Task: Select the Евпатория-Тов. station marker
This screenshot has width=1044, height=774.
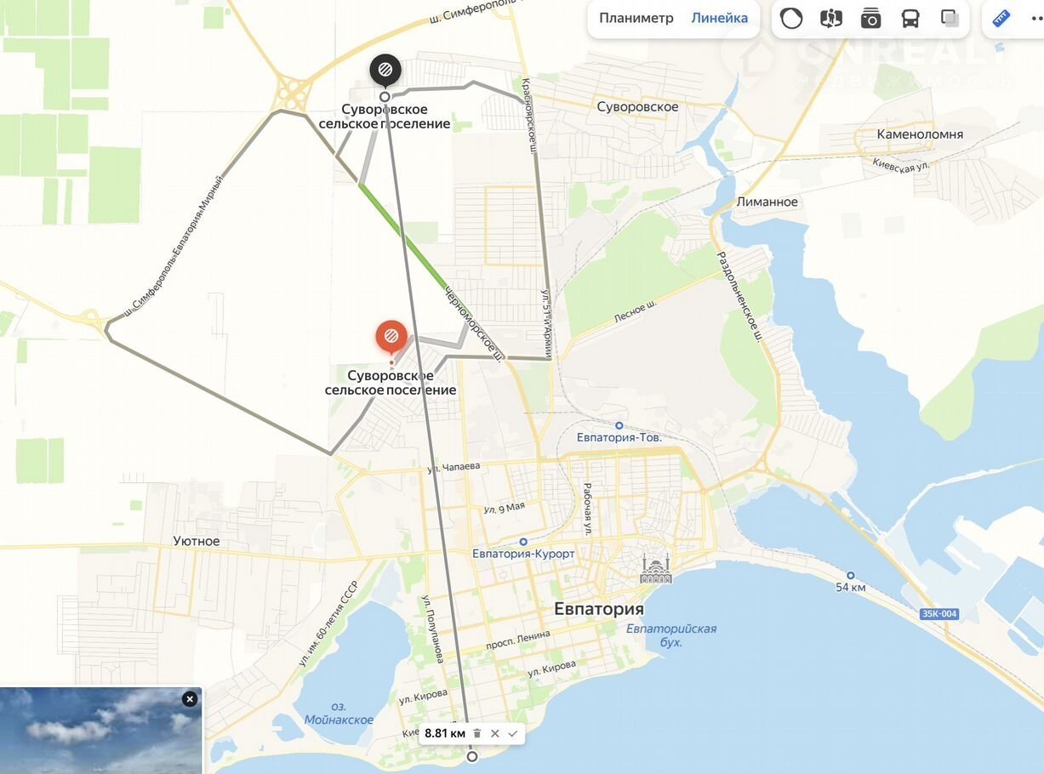Action: 619,425
